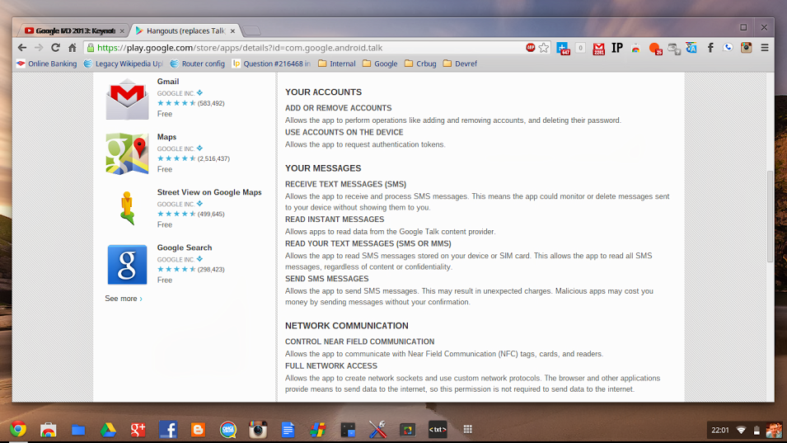Screen dimensions: 787x443
Task: Open the Facebook extension in toolbar
Action: pos(710,48)
